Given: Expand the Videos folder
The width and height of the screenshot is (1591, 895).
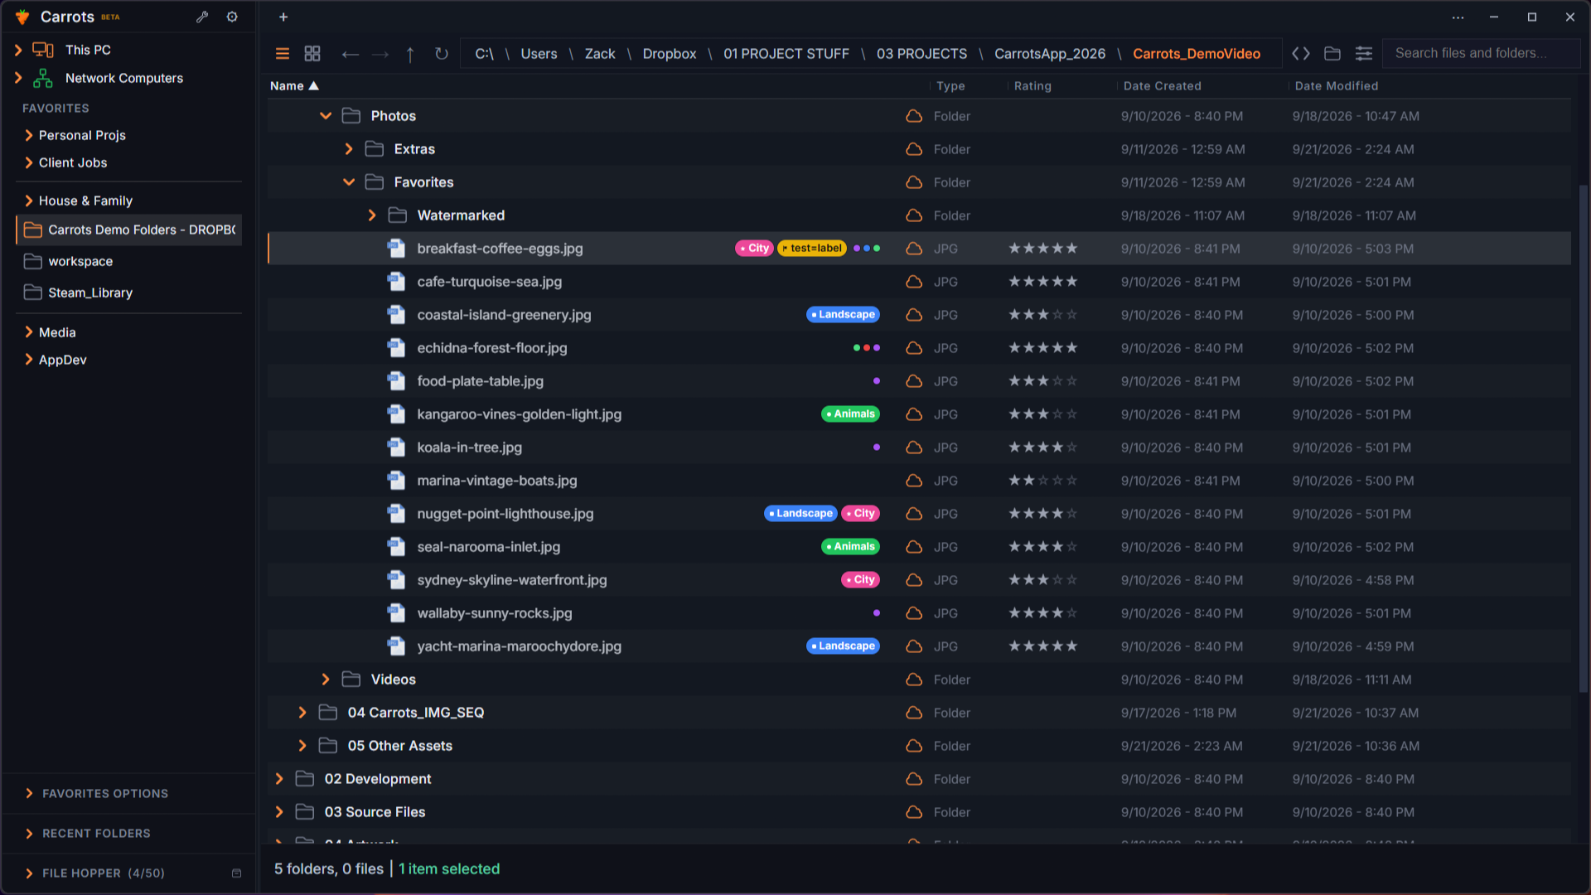Looking at the screenshot, I should pyautogui.click(x=326, y=680).
